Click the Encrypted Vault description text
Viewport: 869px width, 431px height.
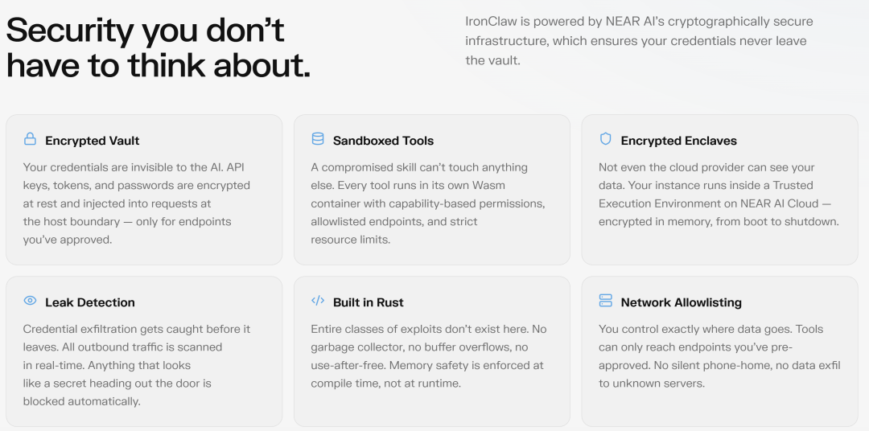(x=136, y=203)
